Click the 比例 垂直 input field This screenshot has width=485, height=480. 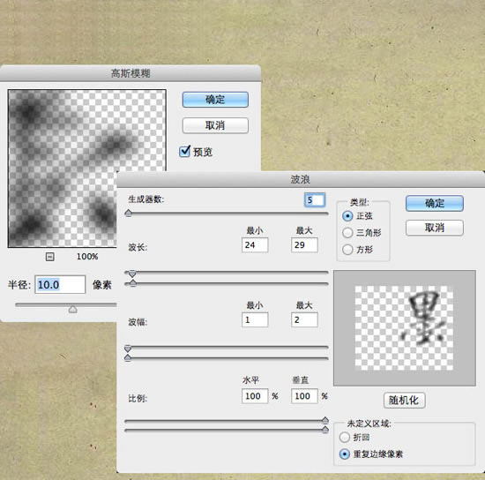tap(304, 396)
